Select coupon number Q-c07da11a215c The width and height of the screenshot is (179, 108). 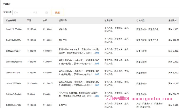[14, 40]
